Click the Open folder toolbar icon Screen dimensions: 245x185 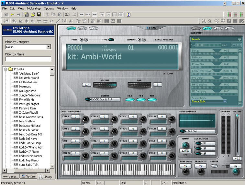[33, 15]
